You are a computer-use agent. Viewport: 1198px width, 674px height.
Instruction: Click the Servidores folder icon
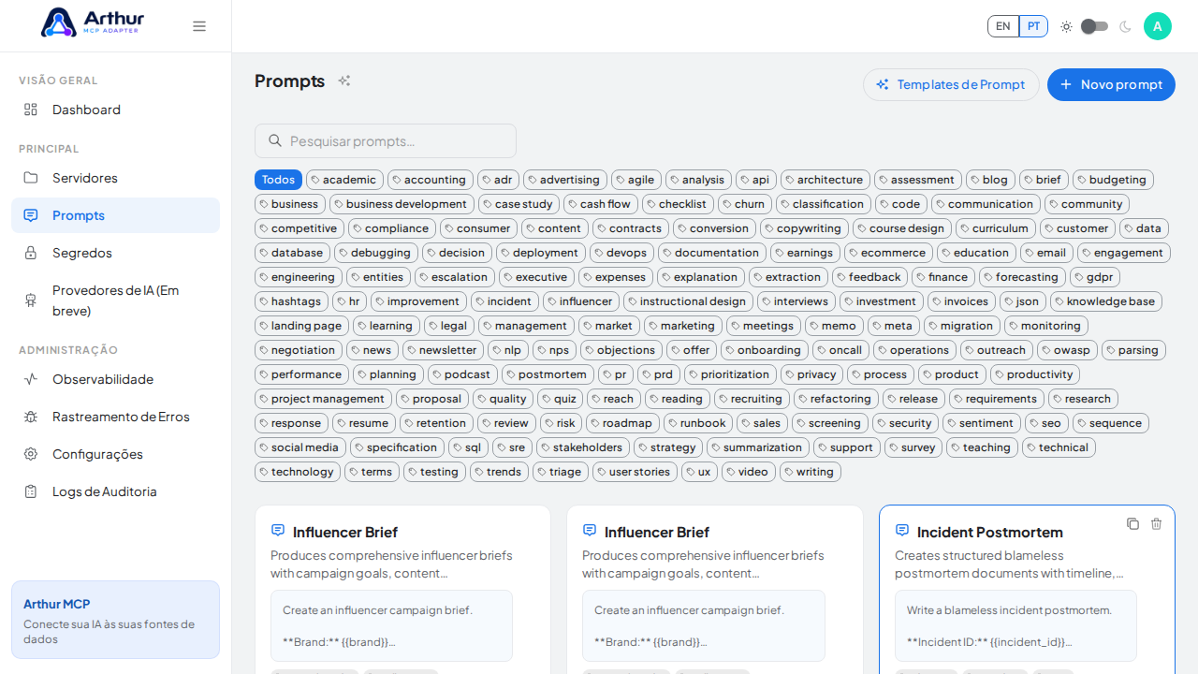(x=31, y=178)
